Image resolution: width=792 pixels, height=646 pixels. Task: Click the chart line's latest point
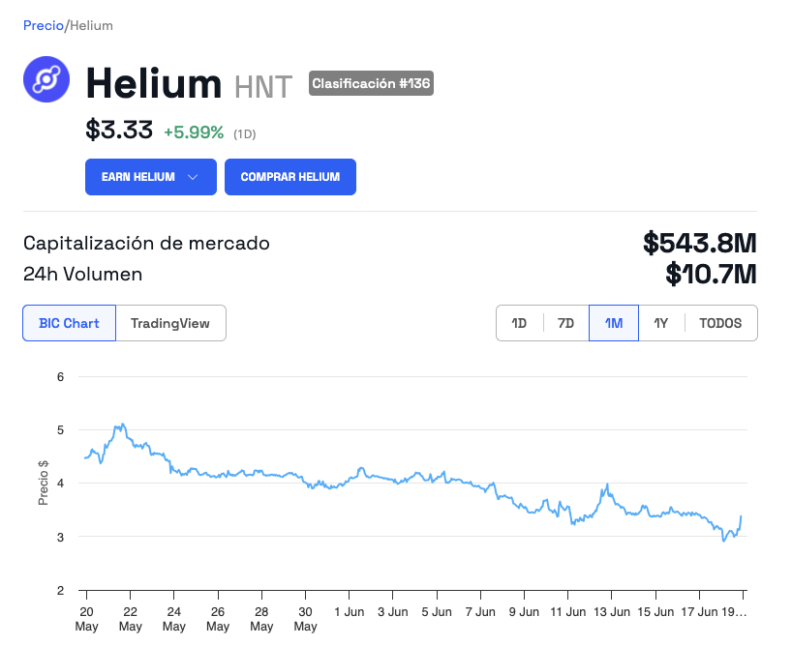coord(741,517)
